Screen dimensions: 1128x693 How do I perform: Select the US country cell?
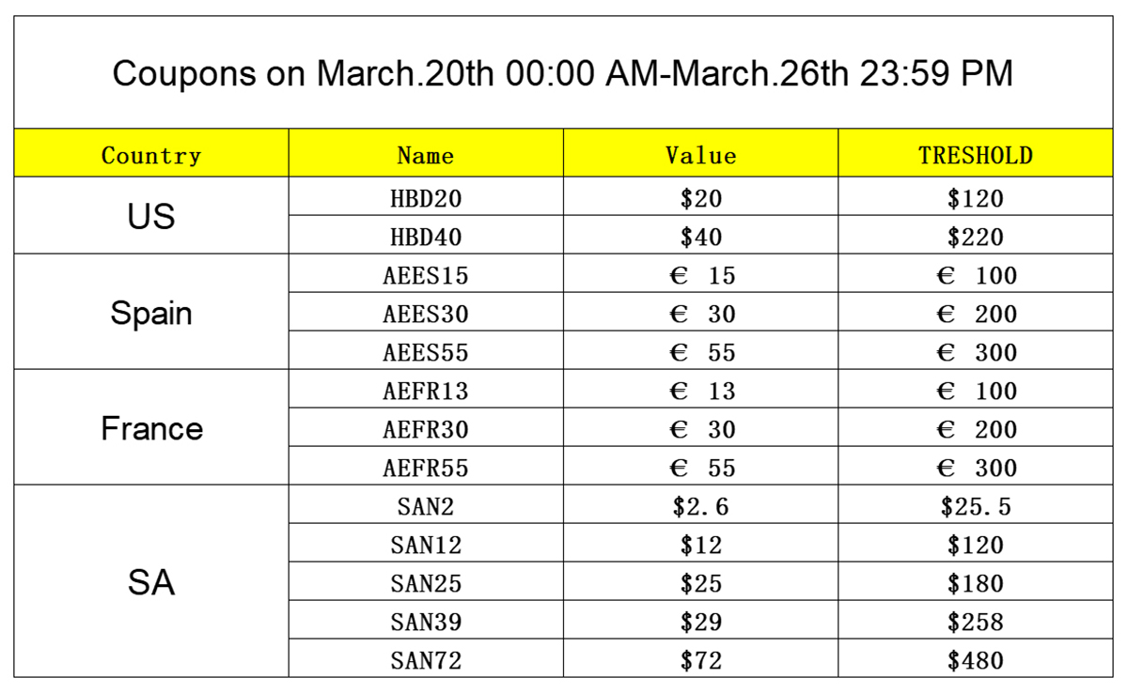(x=151, y=217)
